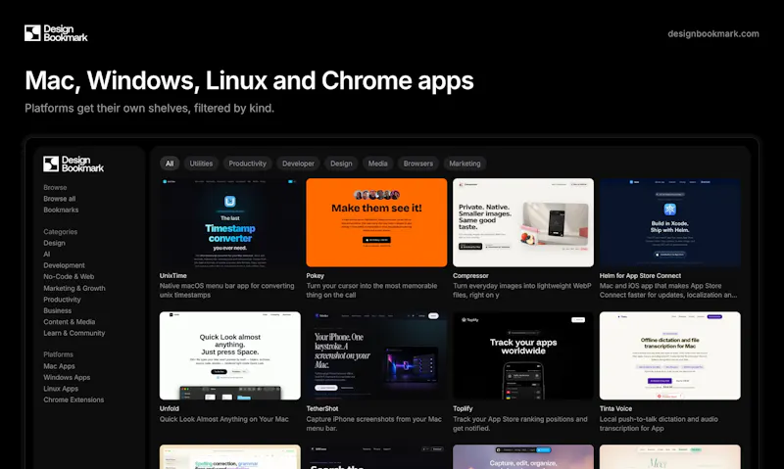Open the Business category
Image resolution: width=784 pixels, height=469 pixels.
pyautogui.click(x=58, y=310)
